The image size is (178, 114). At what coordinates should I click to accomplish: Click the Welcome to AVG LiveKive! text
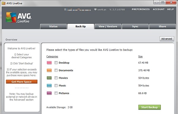pos(21,48)
